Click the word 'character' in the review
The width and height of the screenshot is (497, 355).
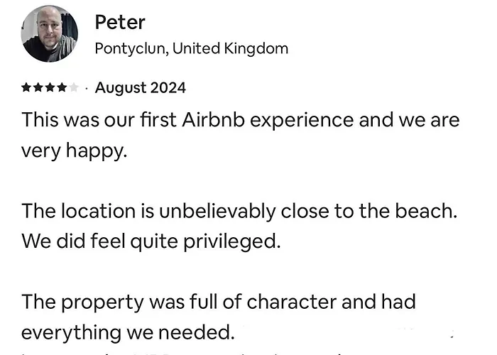click(x=292, y=302)
